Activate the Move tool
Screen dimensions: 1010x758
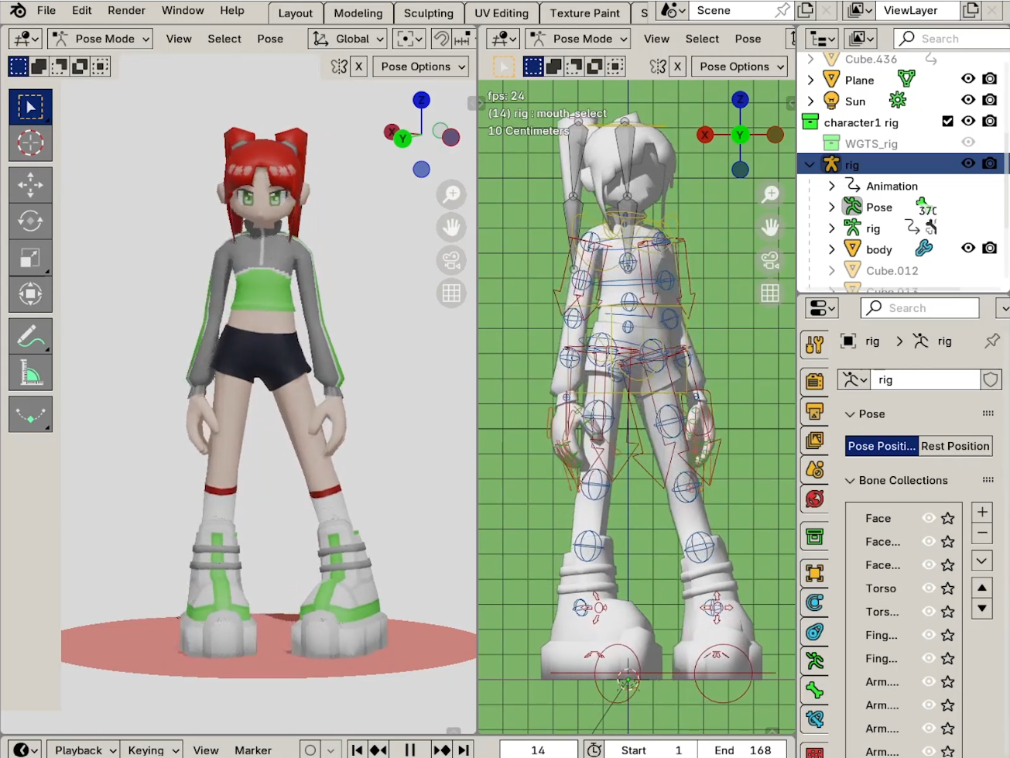coord(30,185)
